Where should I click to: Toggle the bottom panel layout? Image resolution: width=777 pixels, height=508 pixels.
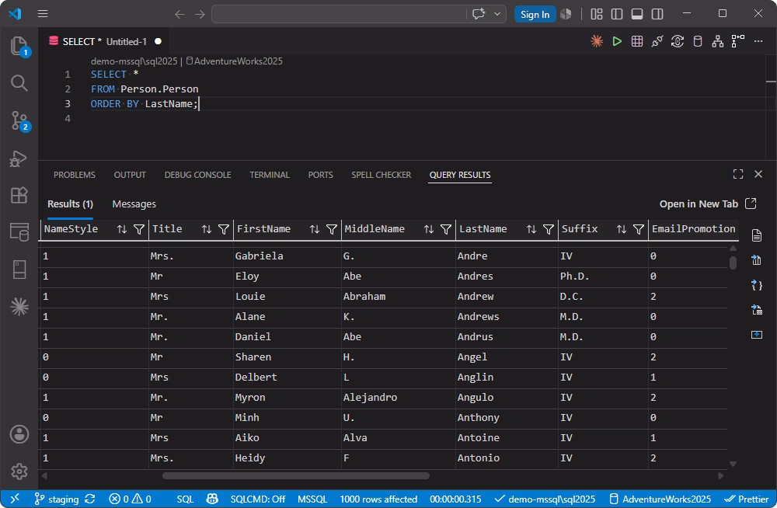point(637,14)
